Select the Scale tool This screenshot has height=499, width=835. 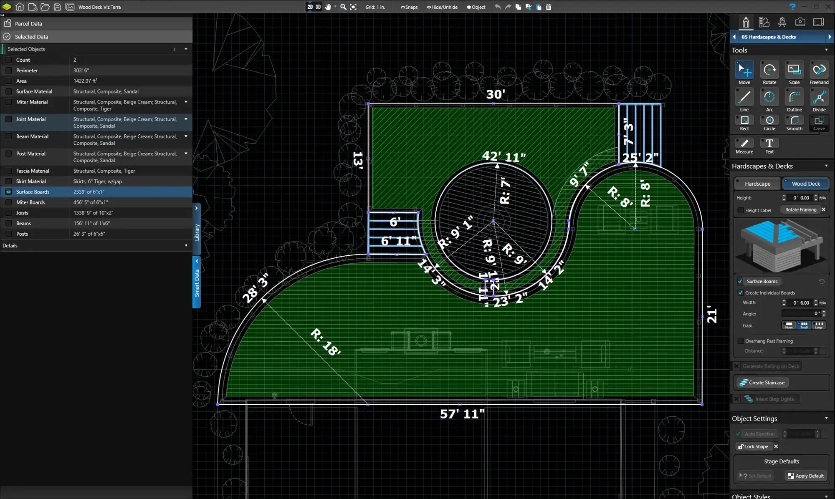point(794,73)
